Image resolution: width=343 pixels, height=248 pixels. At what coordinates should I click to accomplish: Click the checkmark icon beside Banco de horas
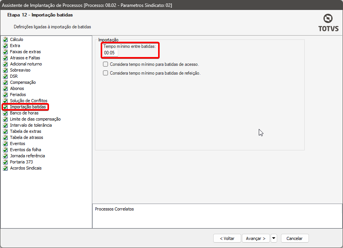coord(5,113)
